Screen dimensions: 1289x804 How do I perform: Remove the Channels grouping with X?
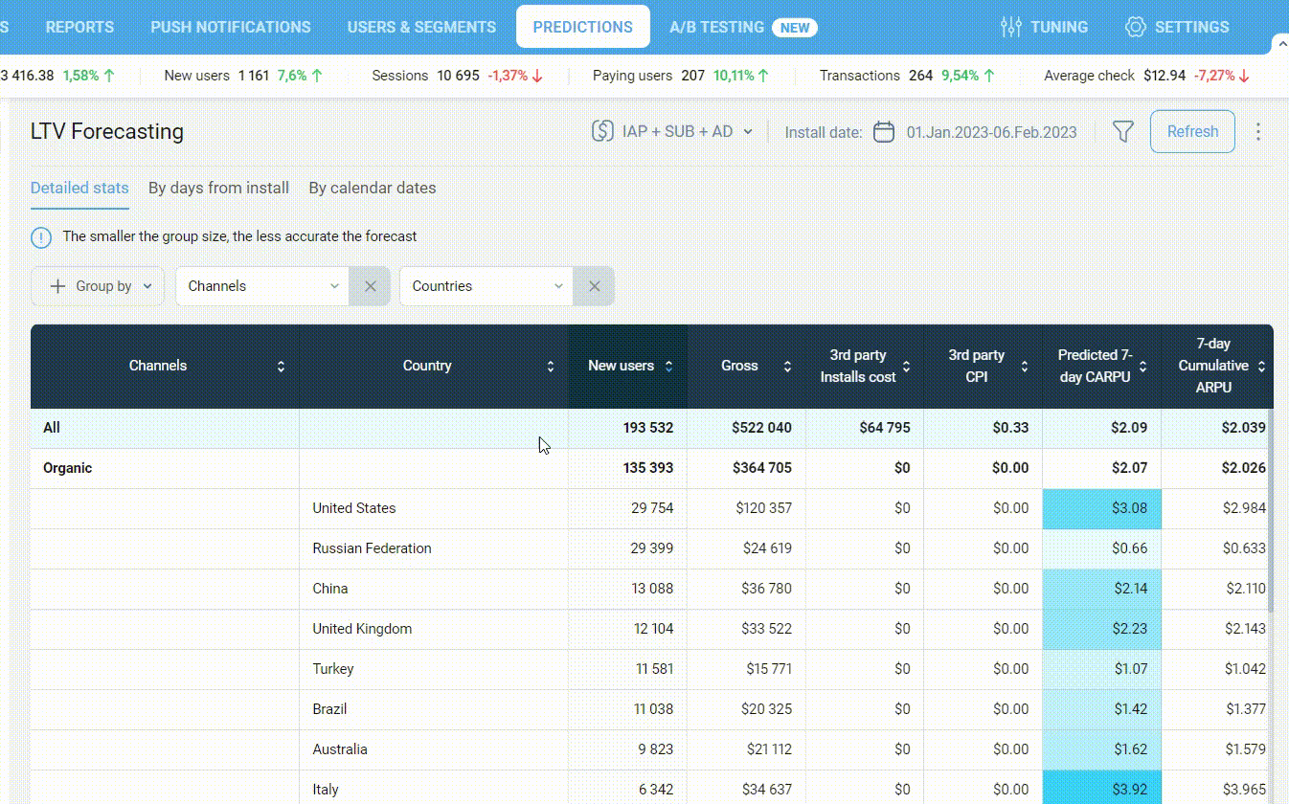click(370, 286)
